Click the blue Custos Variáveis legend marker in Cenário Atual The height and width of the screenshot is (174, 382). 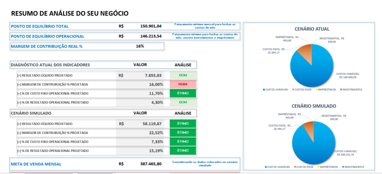coord(264,90)
